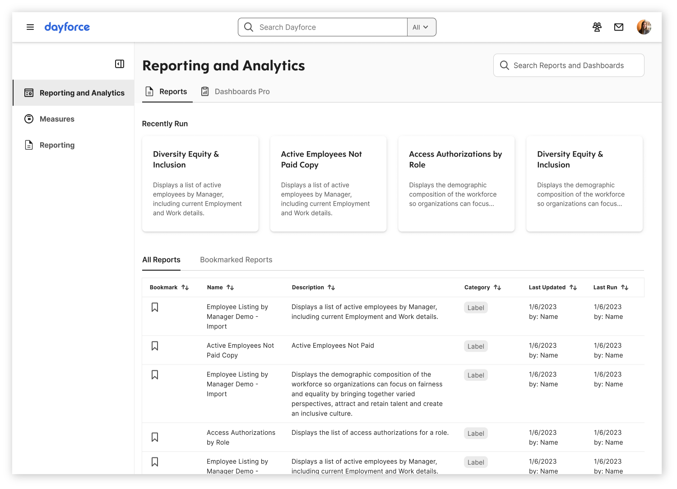Open the Diversity Equity & Inclusion recent report card

[200, 184]
